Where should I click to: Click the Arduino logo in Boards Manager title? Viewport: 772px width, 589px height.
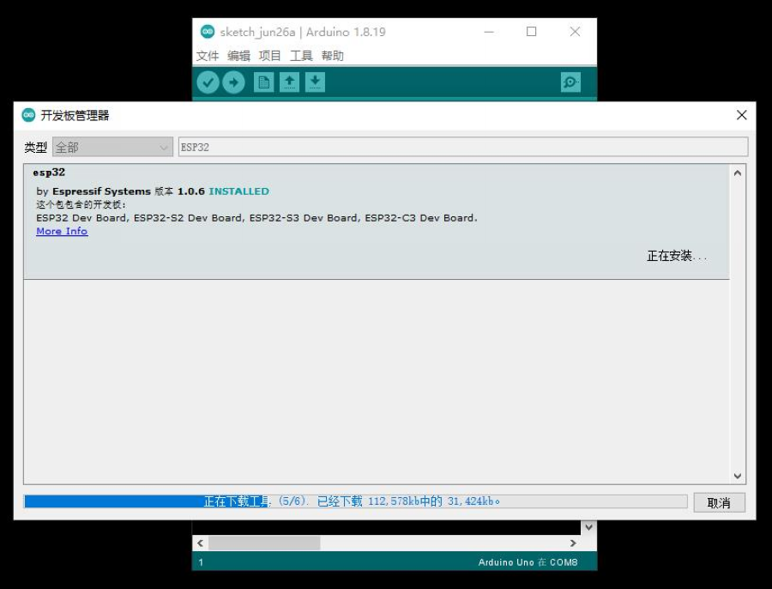[x=28, y=115]
